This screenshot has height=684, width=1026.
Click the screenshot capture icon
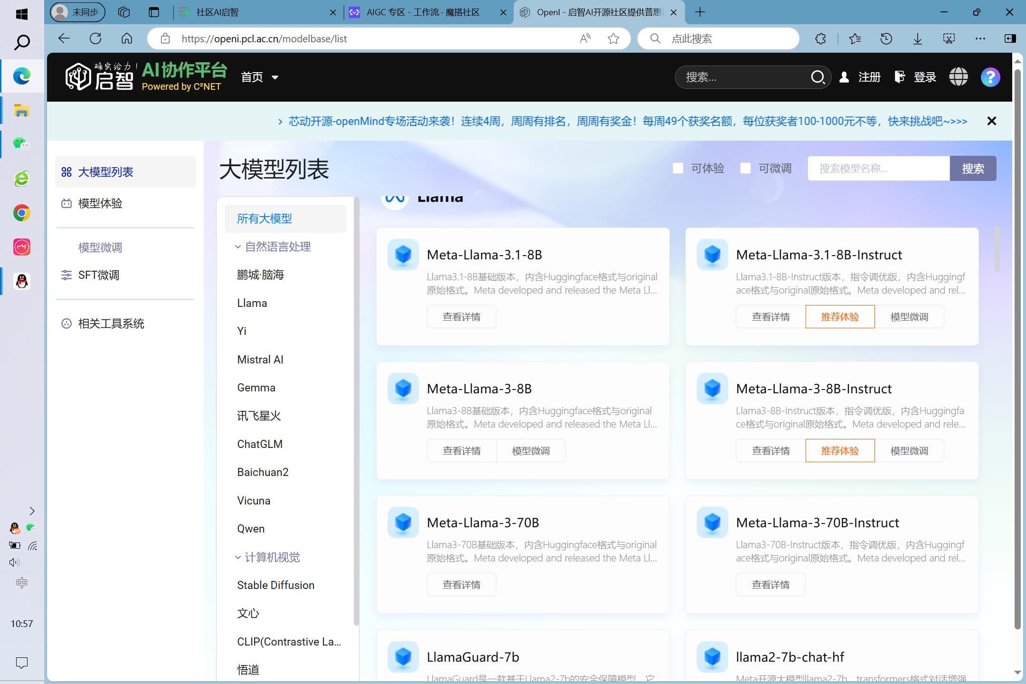[949, 38]
